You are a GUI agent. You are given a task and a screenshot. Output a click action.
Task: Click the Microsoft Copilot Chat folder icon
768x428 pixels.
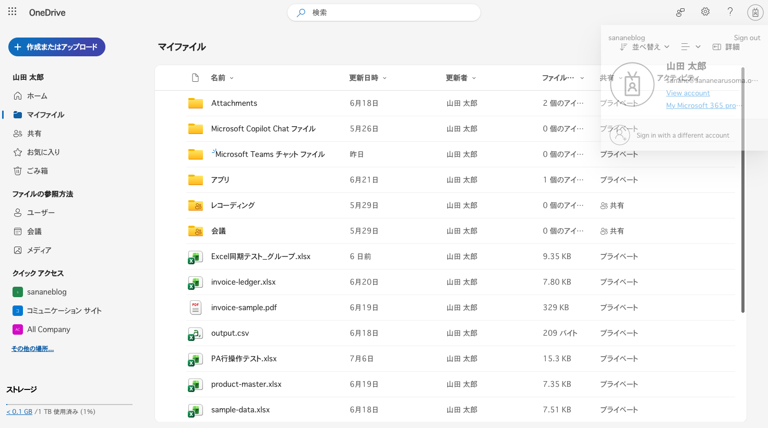coord(196,129)
